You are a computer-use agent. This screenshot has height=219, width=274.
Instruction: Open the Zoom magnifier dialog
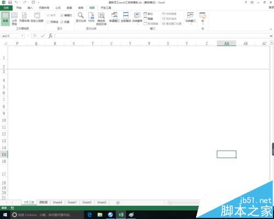click(x=81, y=18)
